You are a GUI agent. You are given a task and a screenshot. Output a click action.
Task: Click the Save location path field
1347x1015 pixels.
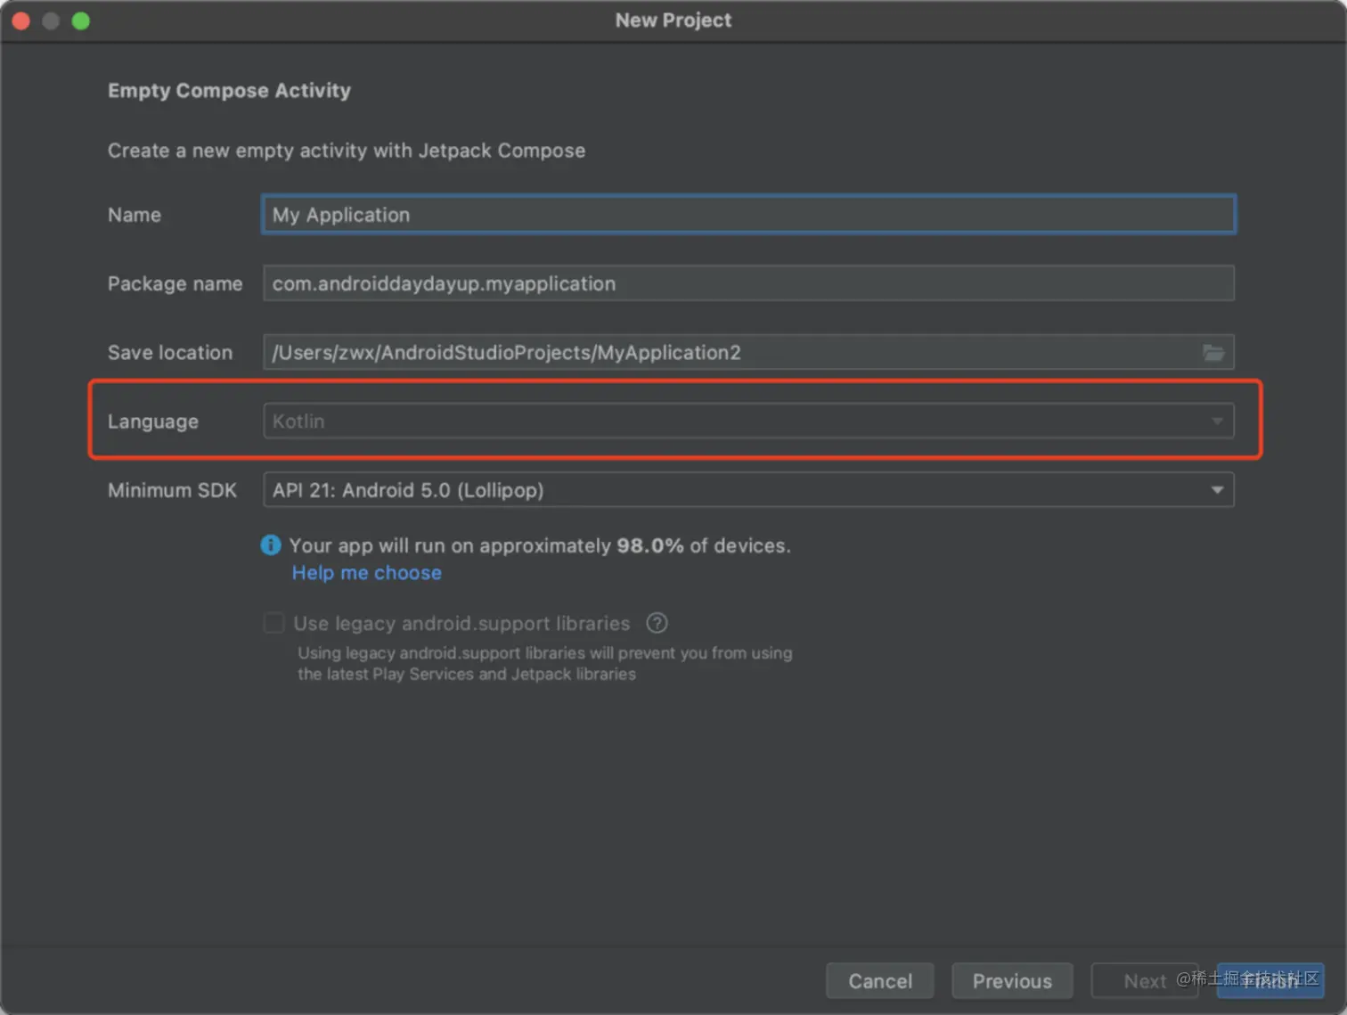(731, 353)
